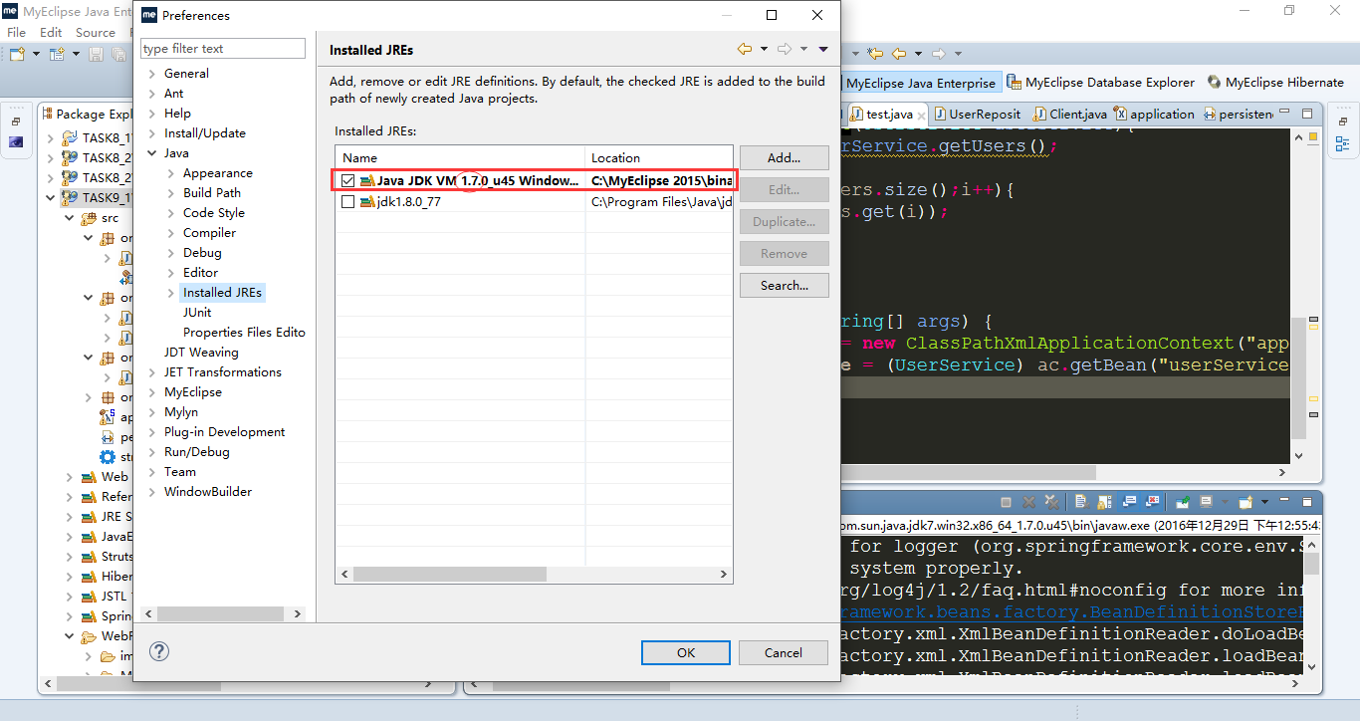The image size is (1360, 721).
Task: Click the Search... button
Action: point(784,285)
